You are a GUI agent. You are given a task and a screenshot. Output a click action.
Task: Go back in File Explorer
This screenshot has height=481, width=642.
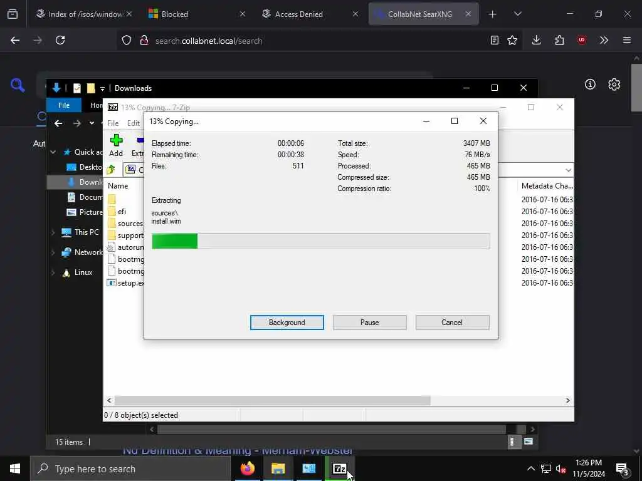click(x=58, y=123)
